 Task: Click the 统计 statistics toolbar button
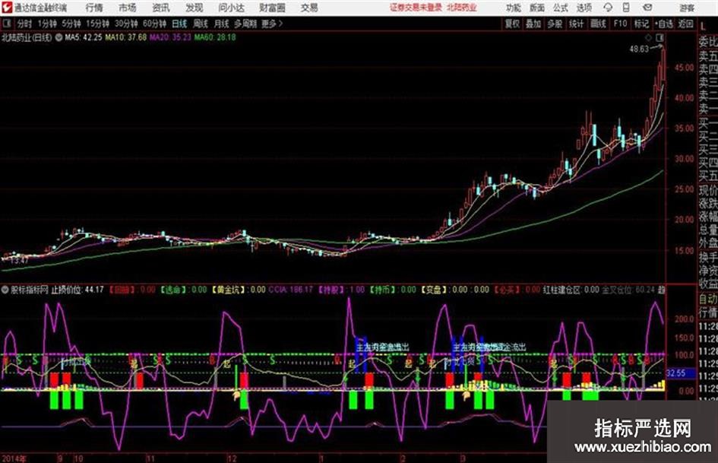point(577,24)
